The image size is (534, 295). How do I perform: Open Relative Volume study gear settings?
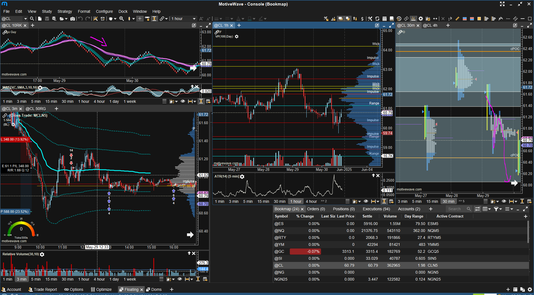42,254
